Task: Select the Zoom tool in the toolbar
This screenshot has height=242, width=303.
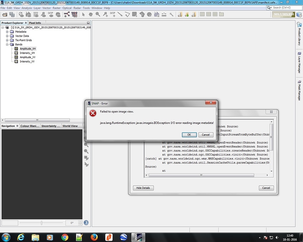Action: 98,14
